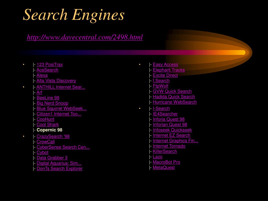The image size is (268, 201).
Task: Click Internet Graphics Fin... link
Action: 175,141
